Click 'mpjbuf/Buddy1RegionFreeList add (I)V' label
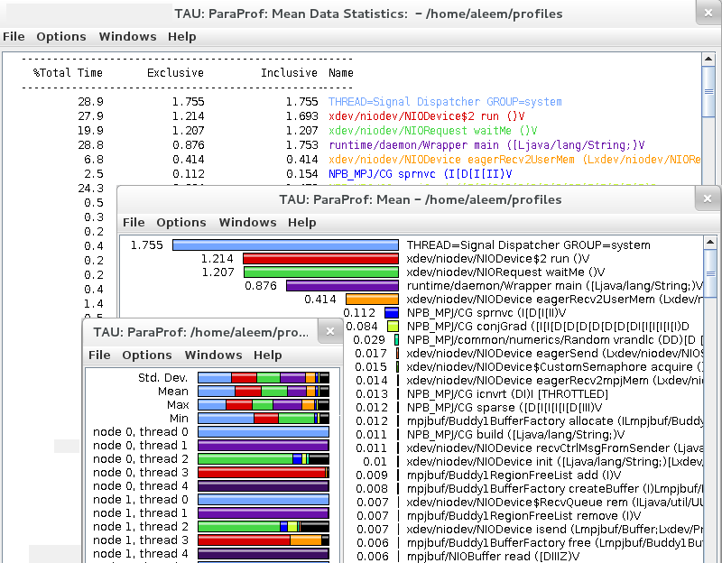 514,475
